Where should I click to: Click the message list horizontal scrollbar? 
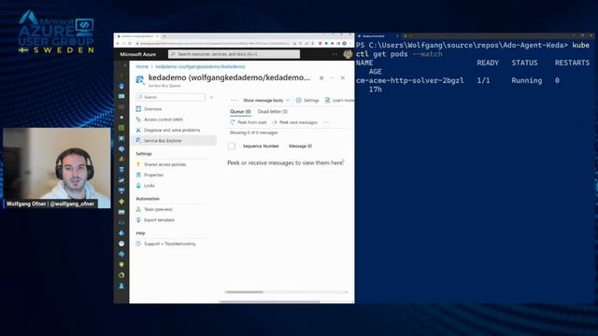pyautogui.click(x=244, y=292)
